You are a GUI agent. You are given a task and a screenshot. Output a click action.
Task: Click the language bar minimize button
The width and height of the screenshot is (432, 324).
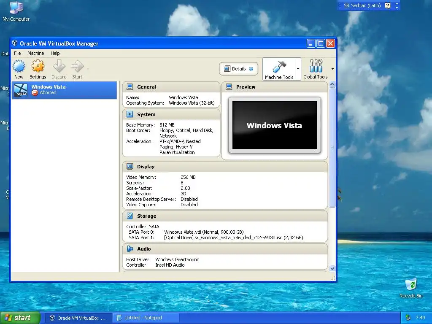click(x=397, y=3)
